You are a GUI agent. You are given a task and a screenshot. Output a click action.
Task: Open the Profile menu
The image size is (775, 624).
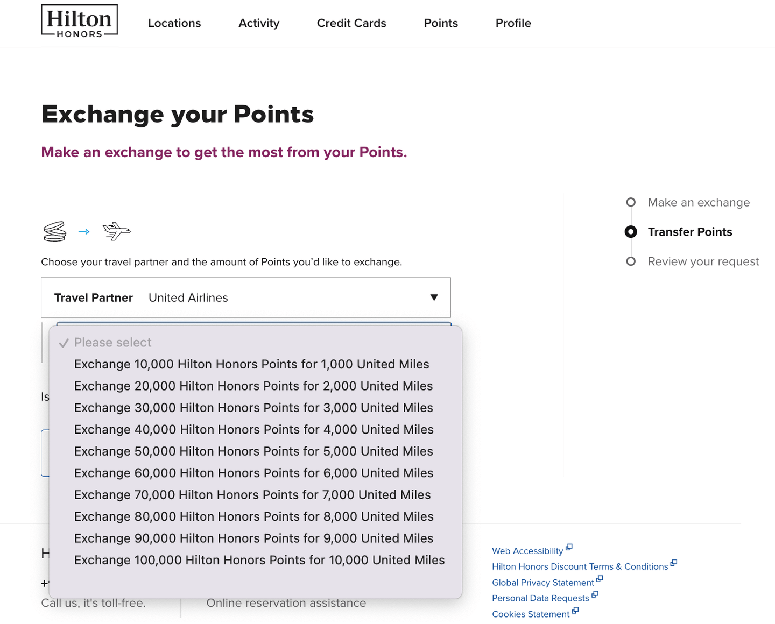[x=513, y=23]
